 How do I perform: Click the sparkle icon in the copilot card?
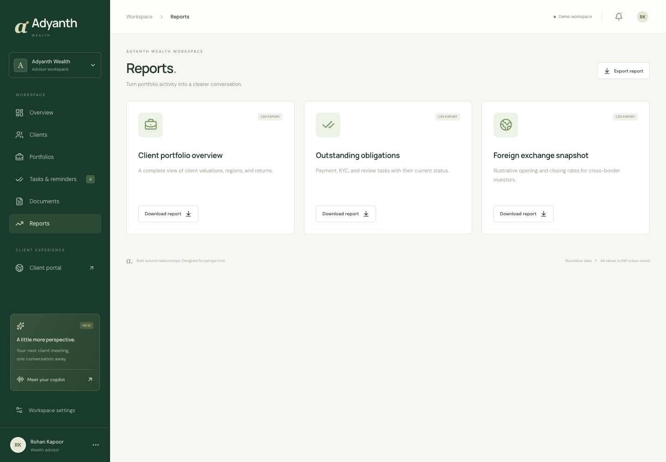pyautogui.click(x=20, y=326)
